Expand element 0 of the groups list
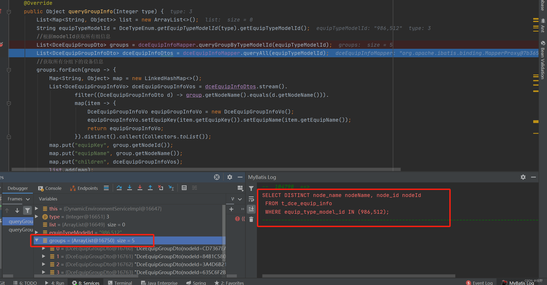The height and width of the screenshot is (285, 547). [43, 248]
